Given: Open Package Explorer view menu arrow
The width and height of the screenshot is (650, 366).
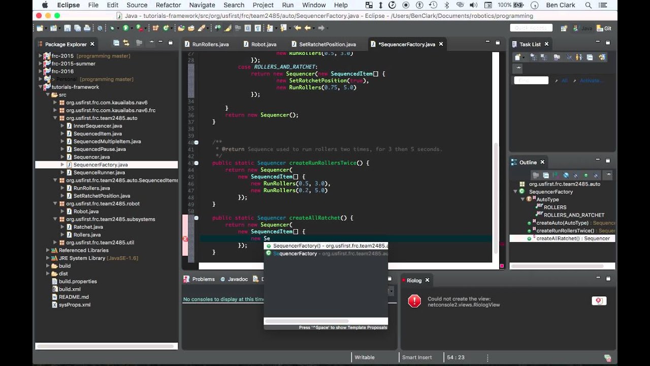Looking at the screenshot, I should (151, 42).
